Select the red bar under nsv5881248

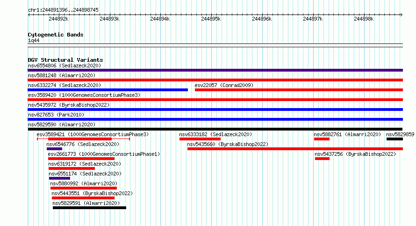point(215,80)
